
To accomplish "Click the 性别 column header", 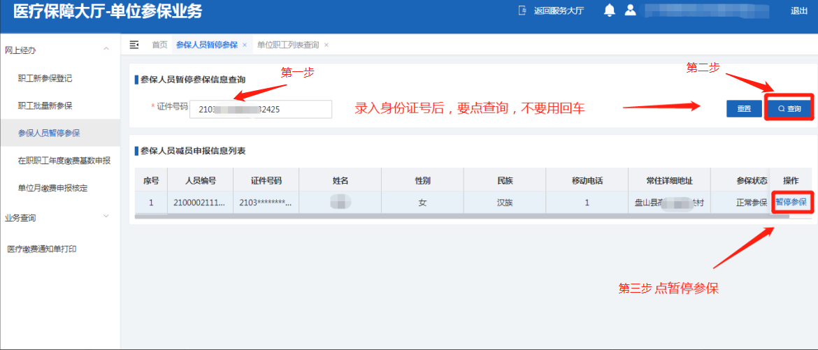I will click(422, 180).
